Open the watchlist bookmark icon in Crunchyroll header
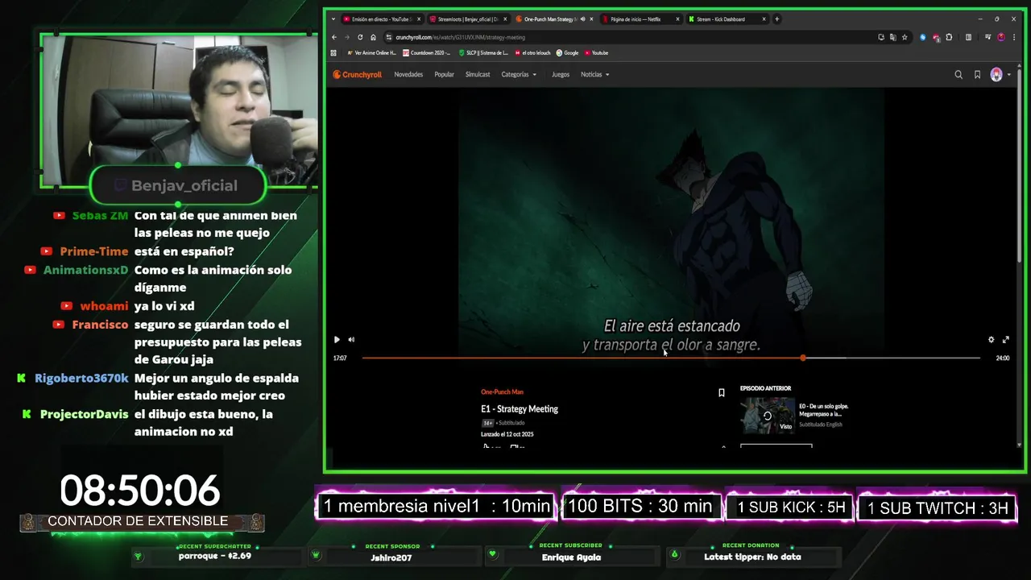Viewport: 1031px width, 580px height. [x=977, y=75]
